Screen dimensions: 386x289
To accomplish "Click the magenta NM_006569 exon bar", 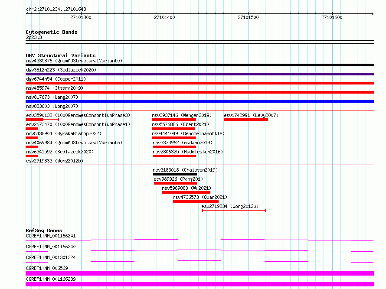I will pos(200,273).
